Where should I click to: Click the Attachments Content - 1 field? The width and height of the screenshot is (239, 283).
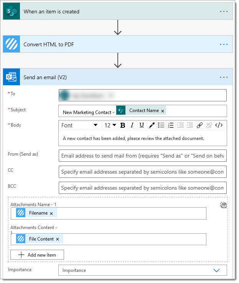point(109,239)
